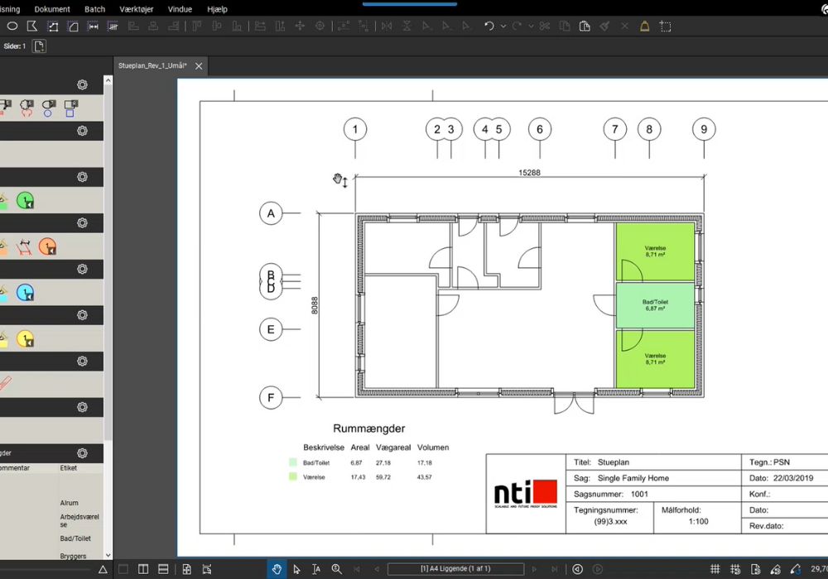Open the Værktøjer menu

click(x=137, y=9)
